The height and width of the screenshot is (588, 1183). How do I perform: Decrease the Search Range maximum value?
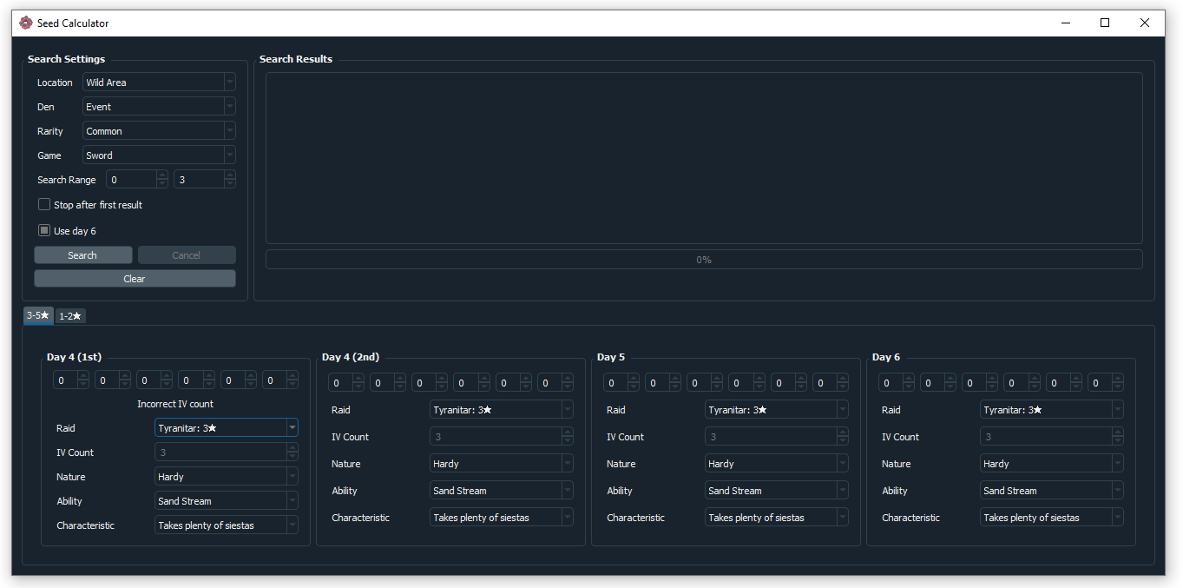coord(229,184)
